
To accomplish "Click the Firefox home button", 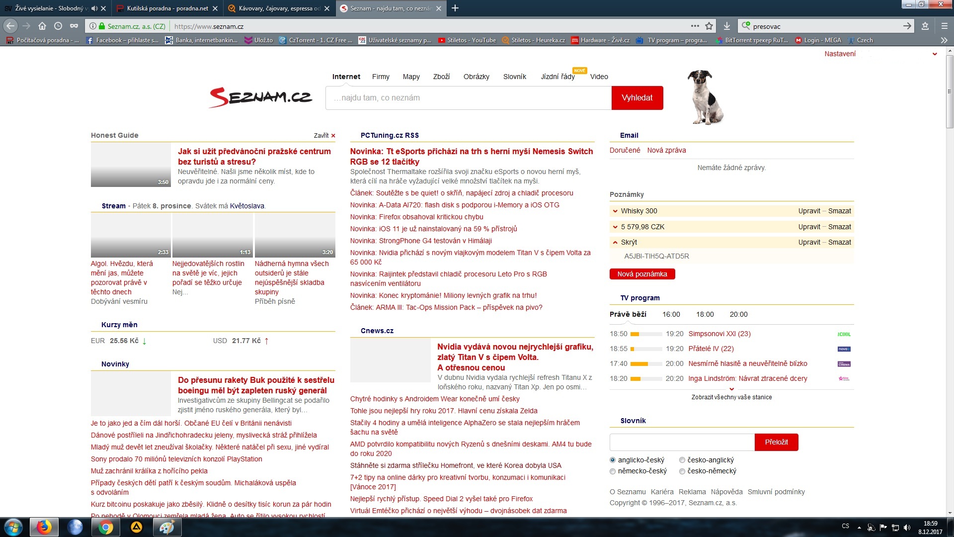I will (42, 26).
